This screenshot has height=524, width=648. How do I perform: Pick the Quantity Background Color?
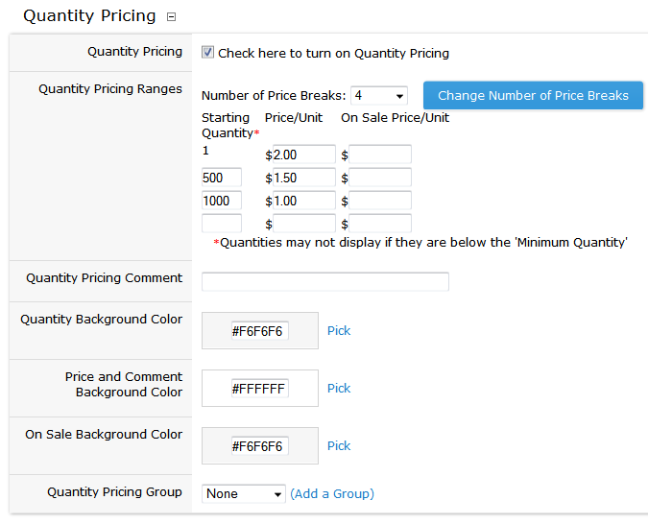(339, 330)
